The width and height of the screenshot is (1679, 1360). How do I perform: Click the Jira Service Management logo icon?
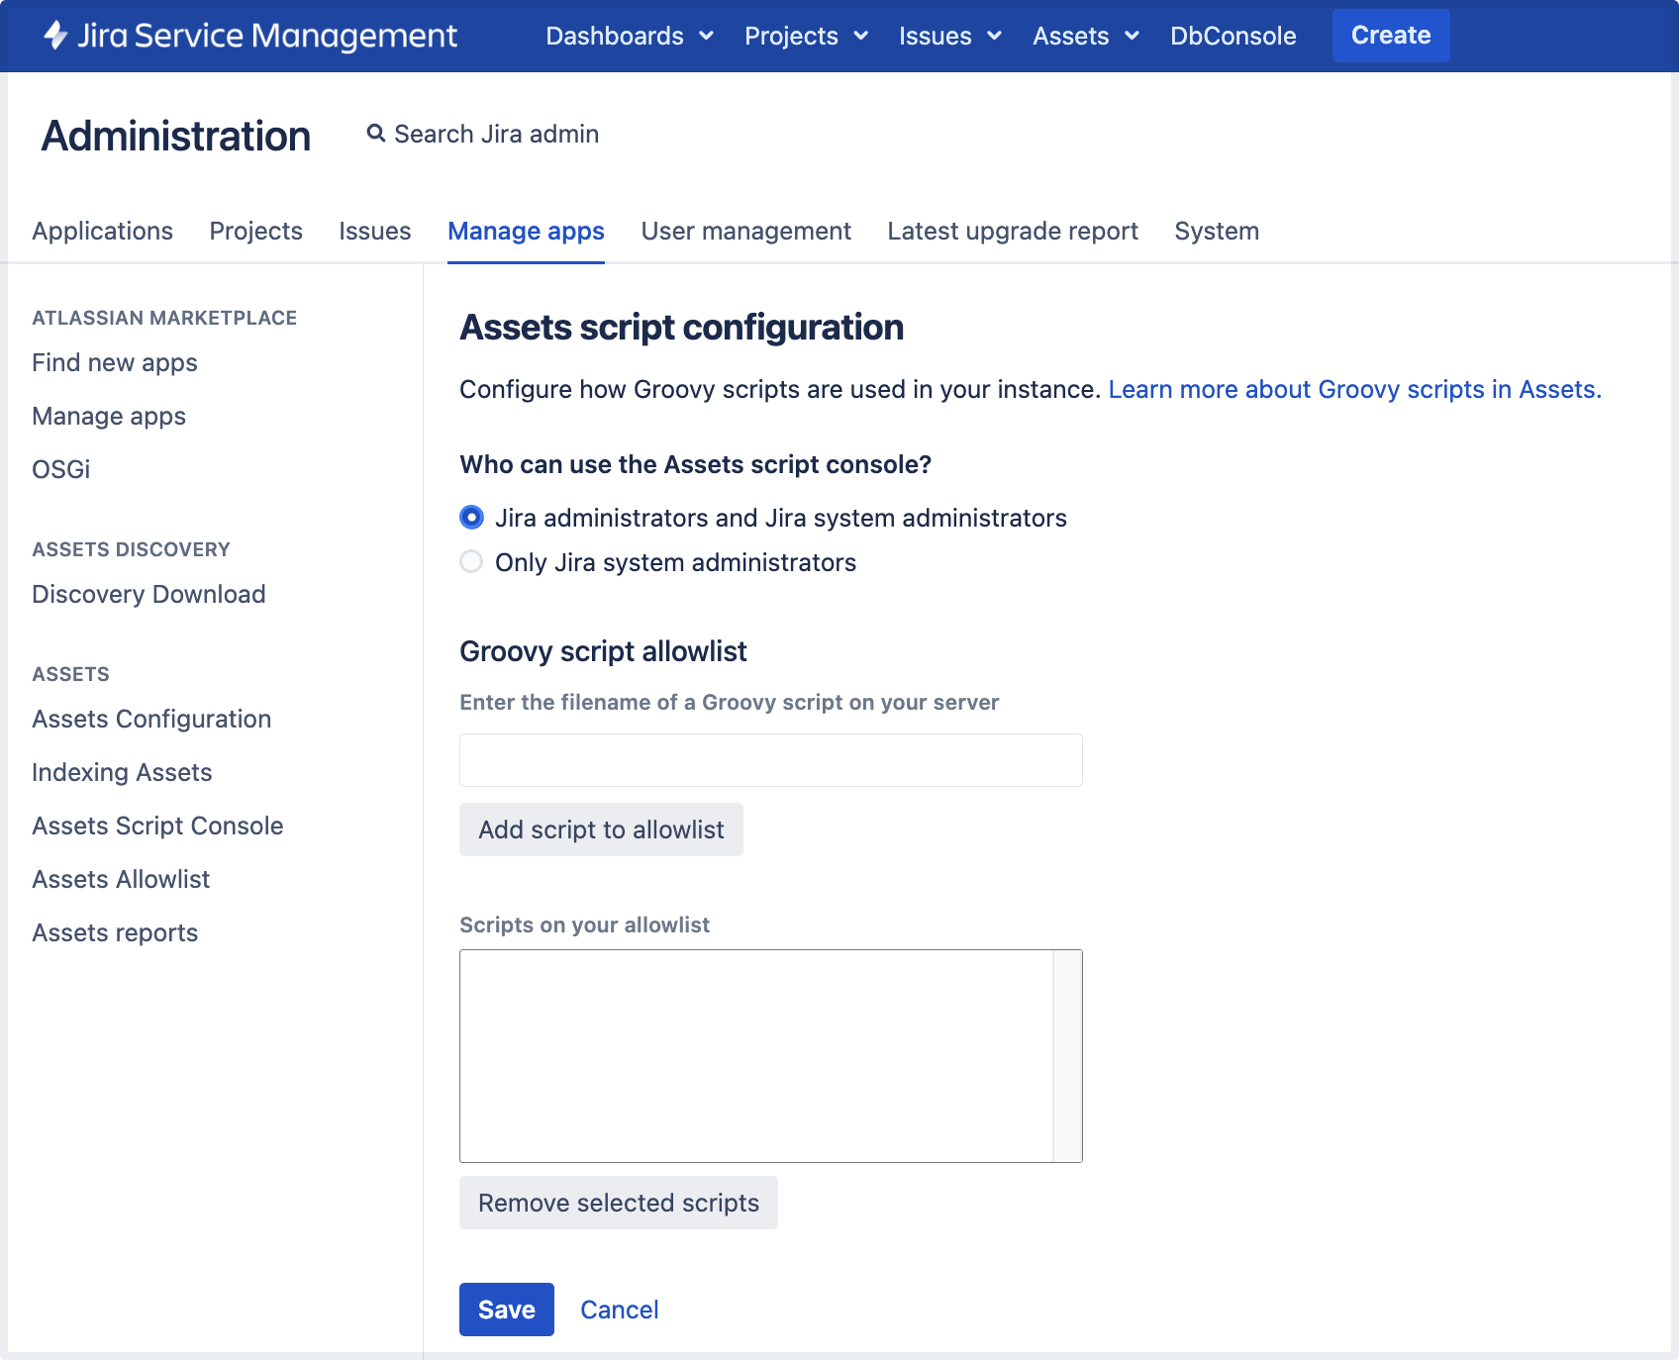click(x=55, y=36)
